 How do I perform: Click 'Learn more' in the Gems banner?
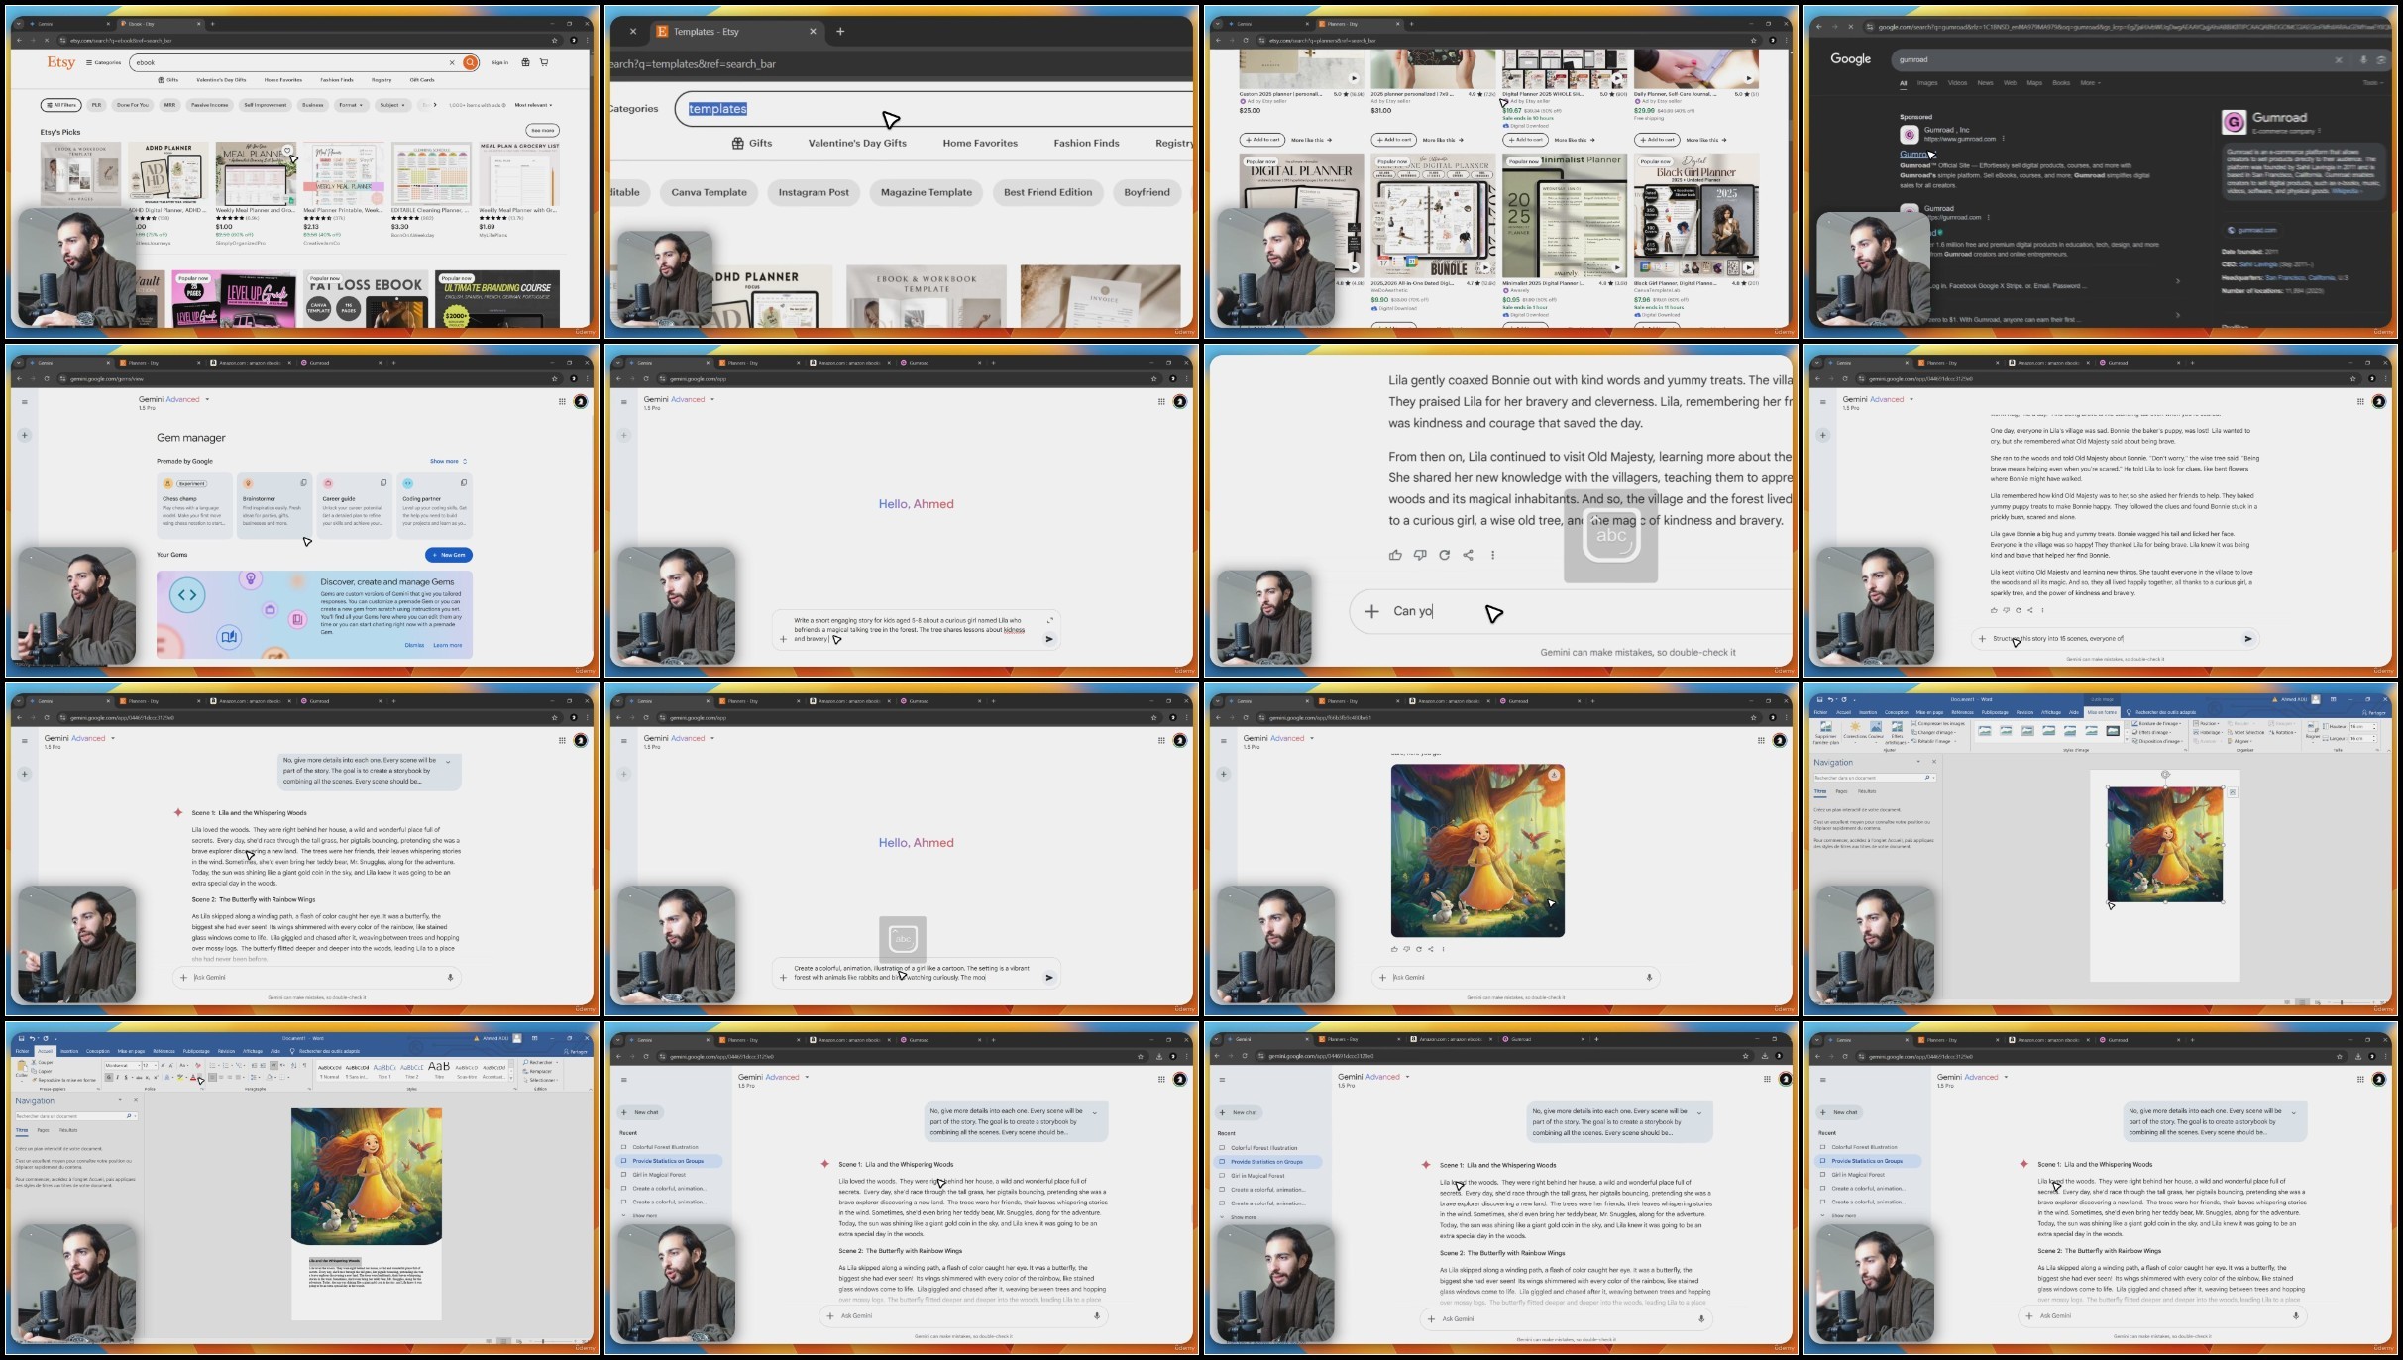click(x=447, y=645)
